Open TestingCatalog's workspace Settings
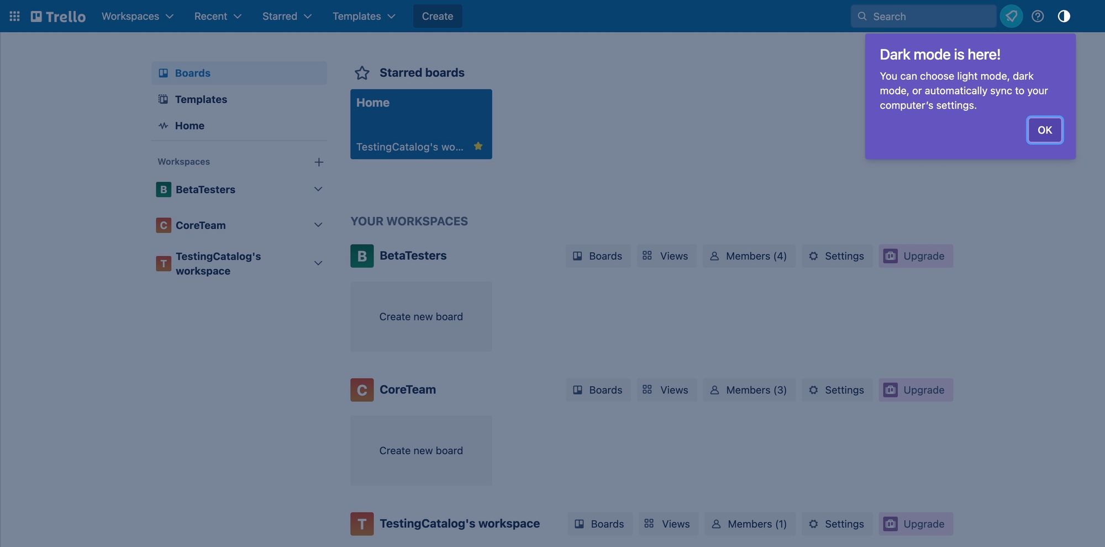This screenshot has height=547, width=1105. tap(837, 524)
